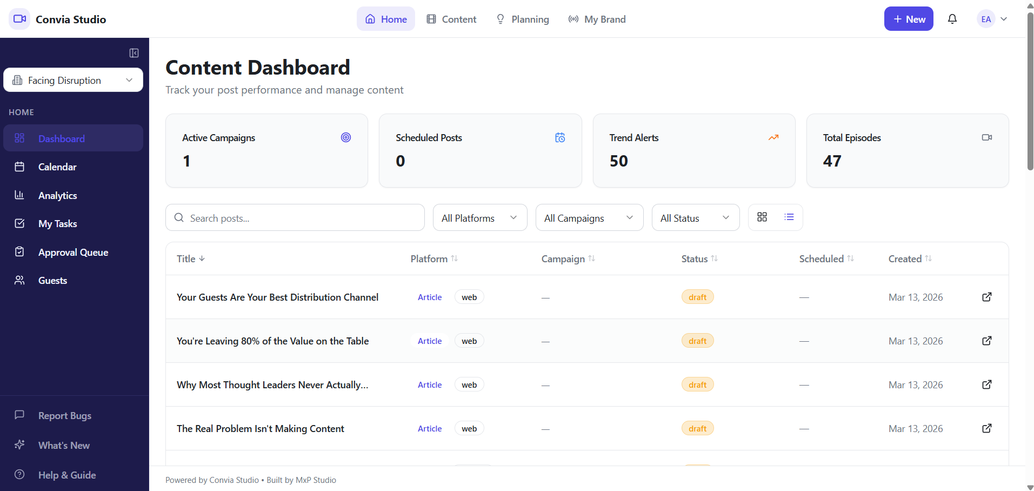1034x491 pixels.
Task: Open My Brand tab
Action: [x=597, y=19]
